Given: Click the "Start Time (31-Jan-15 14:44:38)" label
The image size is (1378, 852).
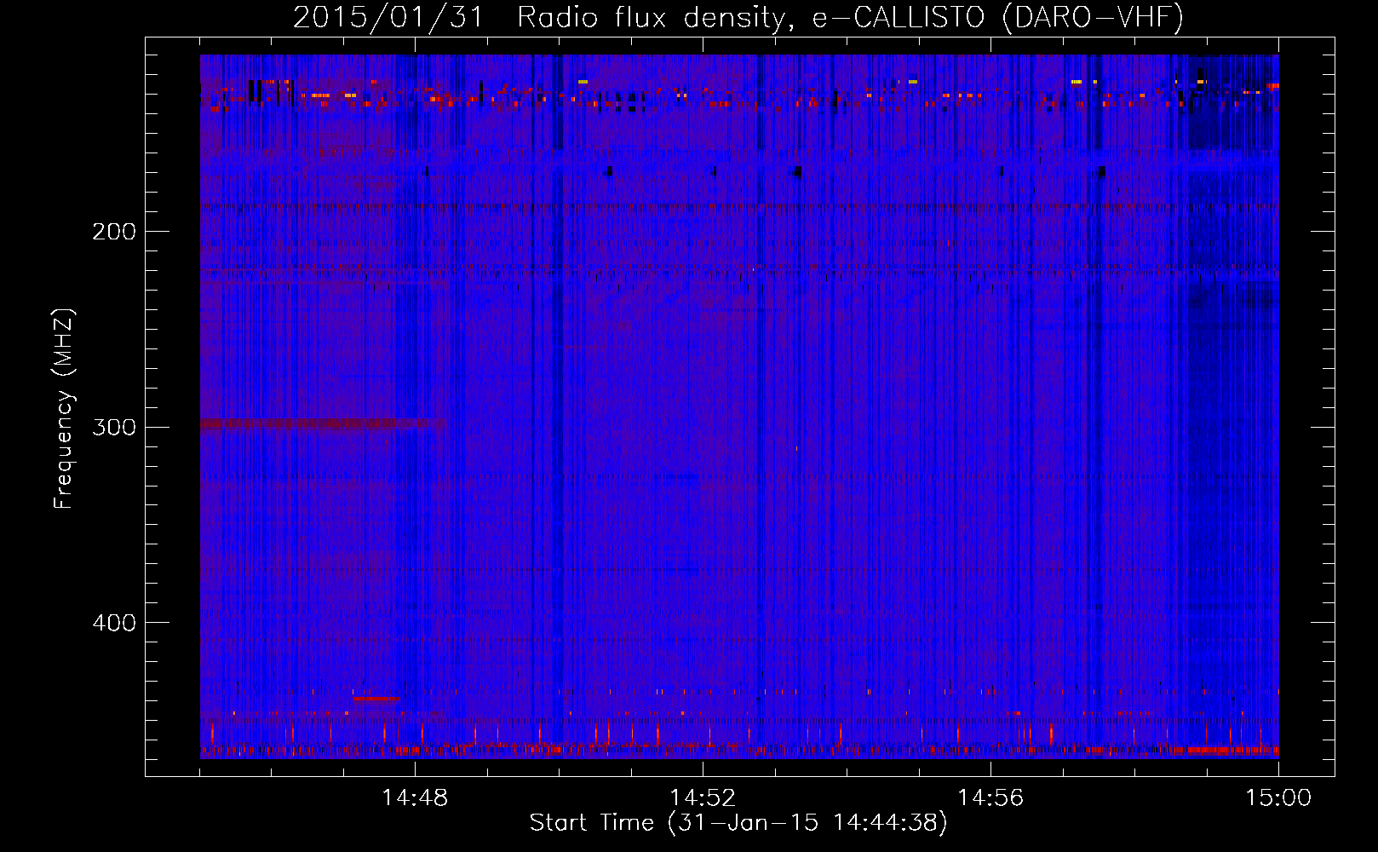Looking at the screenshot, I should [x=738, y=823].
